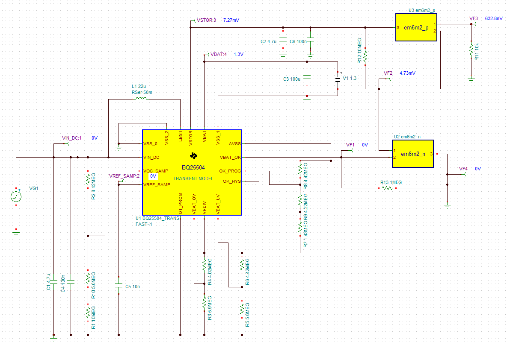Select the R4 4.02MEG resistor symbol
Viewport: 507px width, 342px height.
point(205,265)
